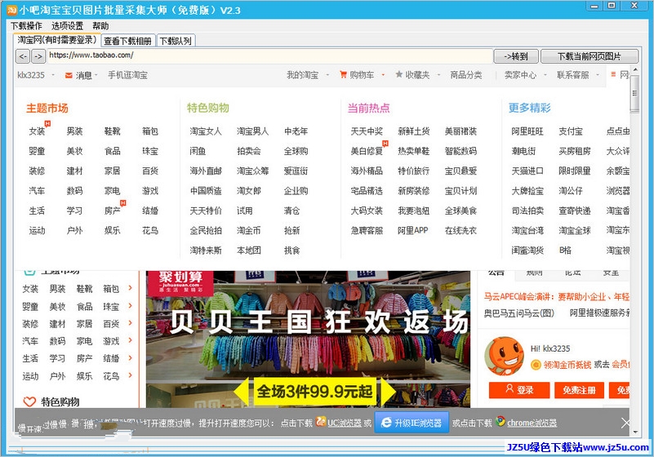Focus the URL address field

[270, 55]
